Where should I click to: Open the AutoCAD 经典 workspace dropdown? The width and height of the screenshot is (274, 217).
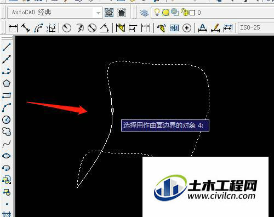click(x=55, y=13)
